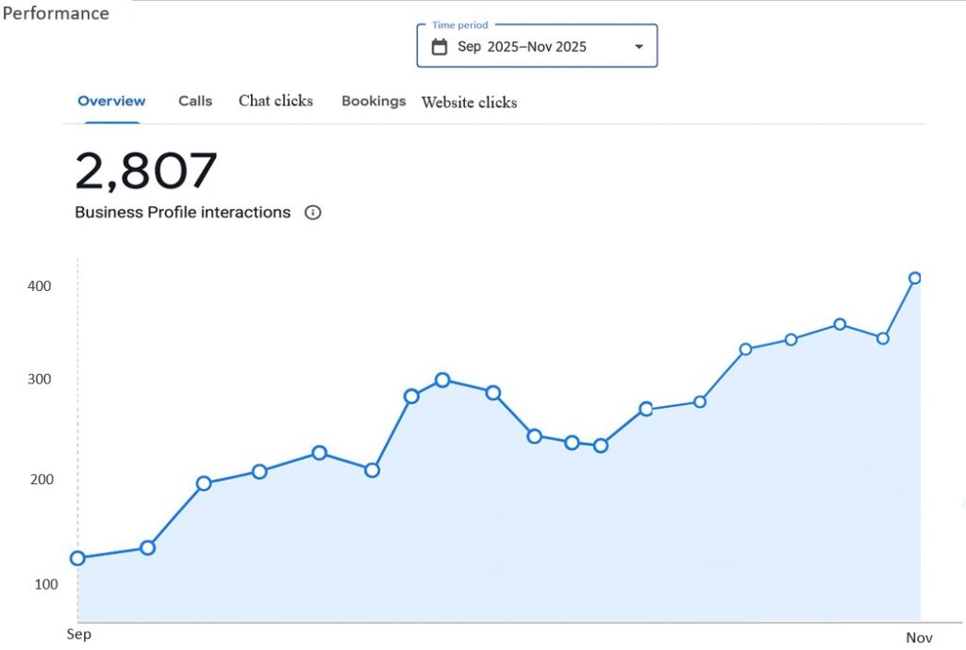Screen dimensions: 966x650
Task: Click the second data point from the left
Action: coord(147,547)
